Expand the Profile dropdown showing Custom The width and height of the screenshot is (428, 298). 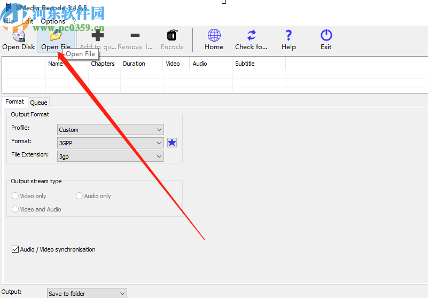111,130
